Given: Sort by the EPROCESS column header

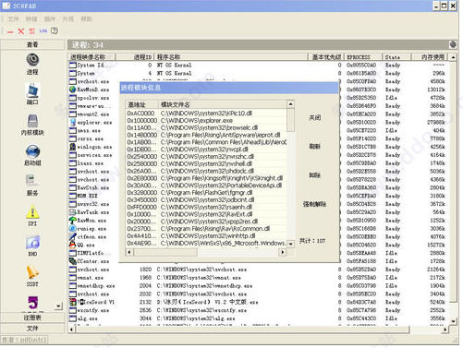Looking at the screenshot, I should coord(363,57).
